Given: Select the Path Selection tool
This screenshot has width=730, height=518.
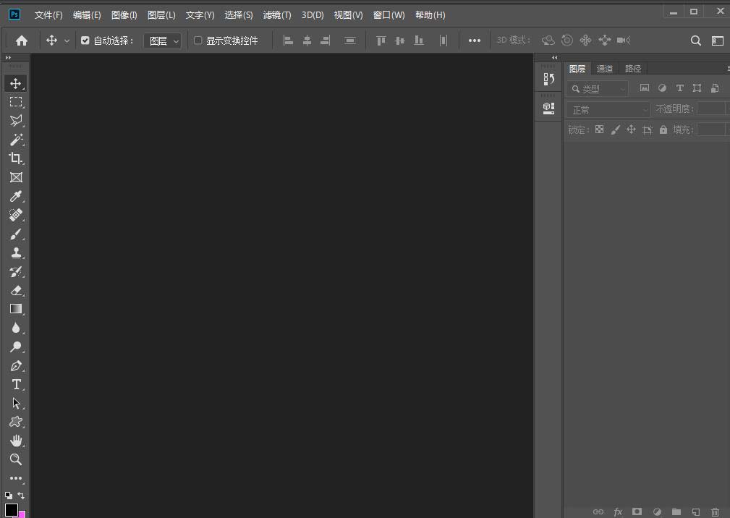Looking at the screenshot, I should [x=16, y=403].
